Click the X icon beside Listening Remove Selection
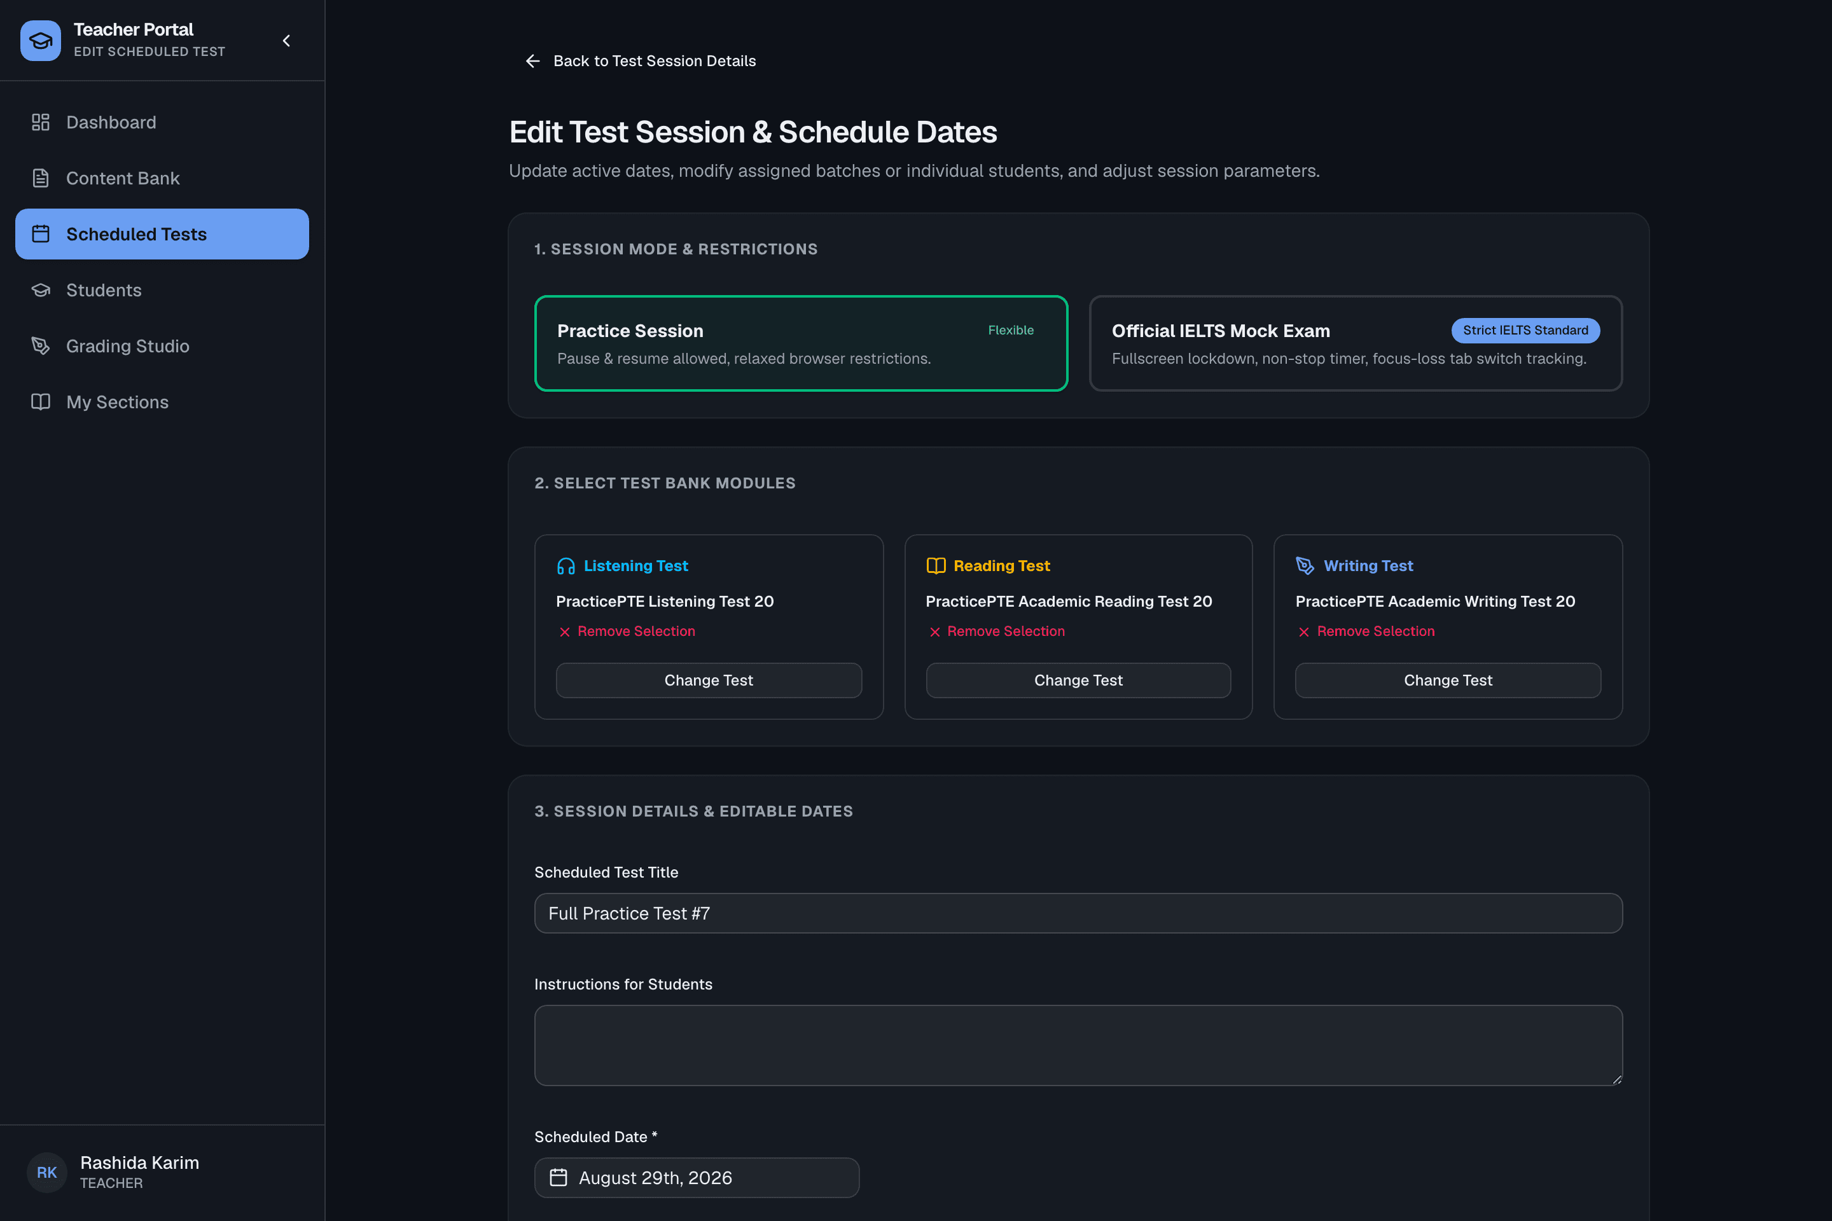This screenshot has width=1832, height=1221. [565, 632]
